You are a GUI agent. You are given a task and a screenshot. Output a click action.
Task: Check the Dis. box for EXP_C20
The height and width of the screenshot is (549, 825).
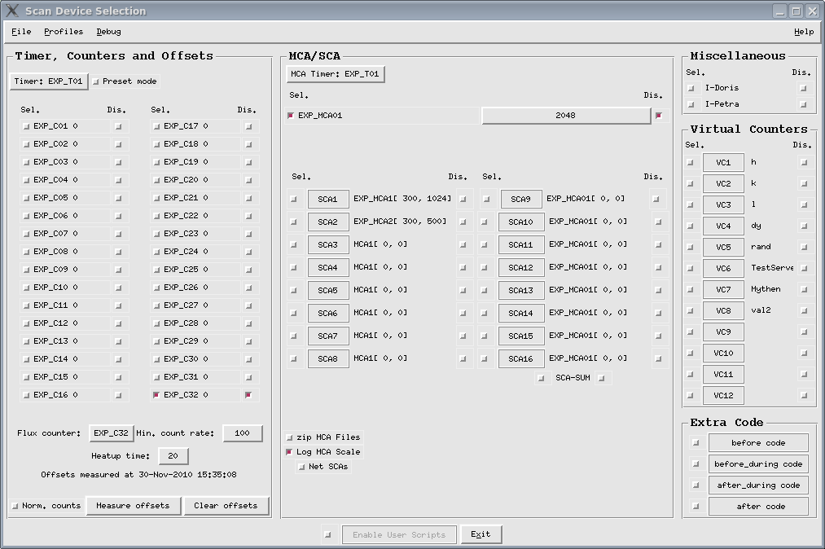click(248, 180)
